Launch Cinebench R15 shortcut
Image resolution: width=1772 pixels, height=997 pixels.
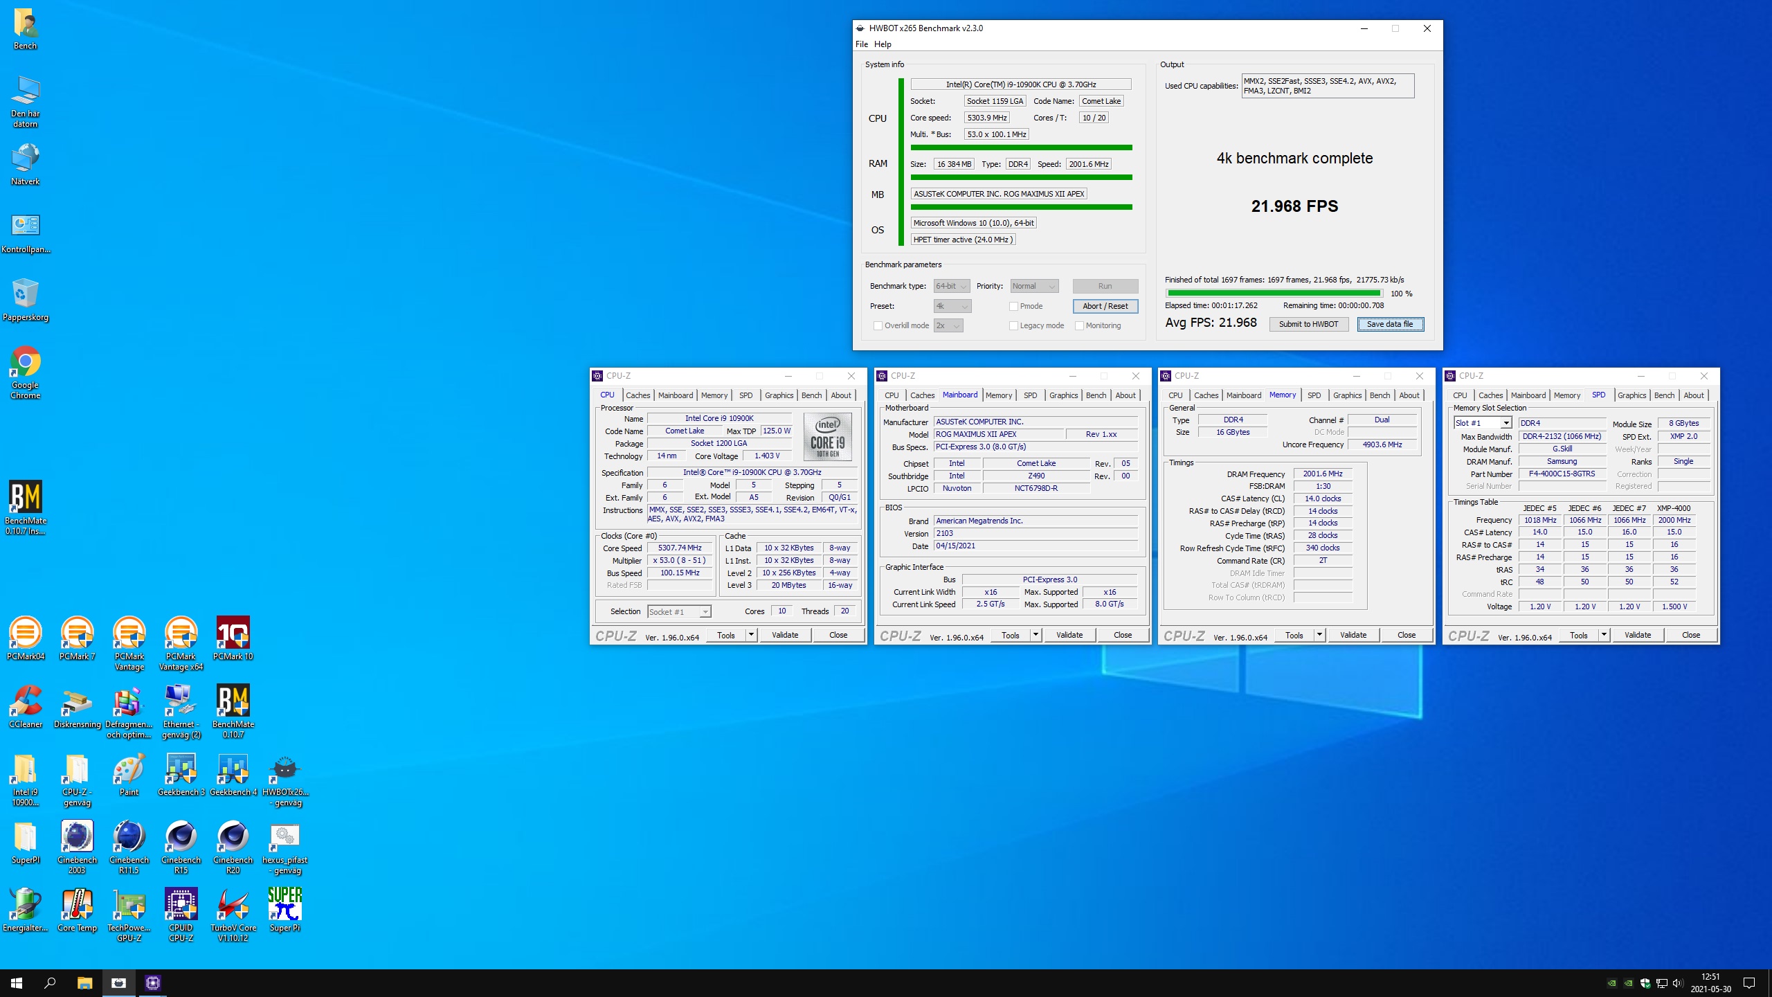[x=181, y=846]
